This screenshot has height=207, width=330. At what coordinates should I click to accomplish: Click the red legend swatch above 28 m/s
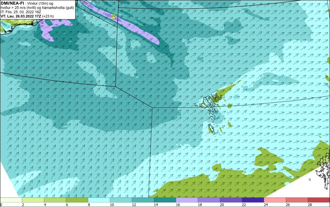(319, 200)
